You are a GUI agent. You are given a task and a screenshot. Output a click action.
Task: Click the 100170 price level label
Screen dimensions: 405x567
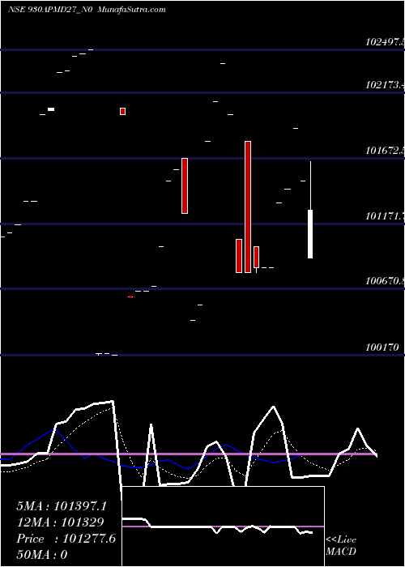pos(382,347)
